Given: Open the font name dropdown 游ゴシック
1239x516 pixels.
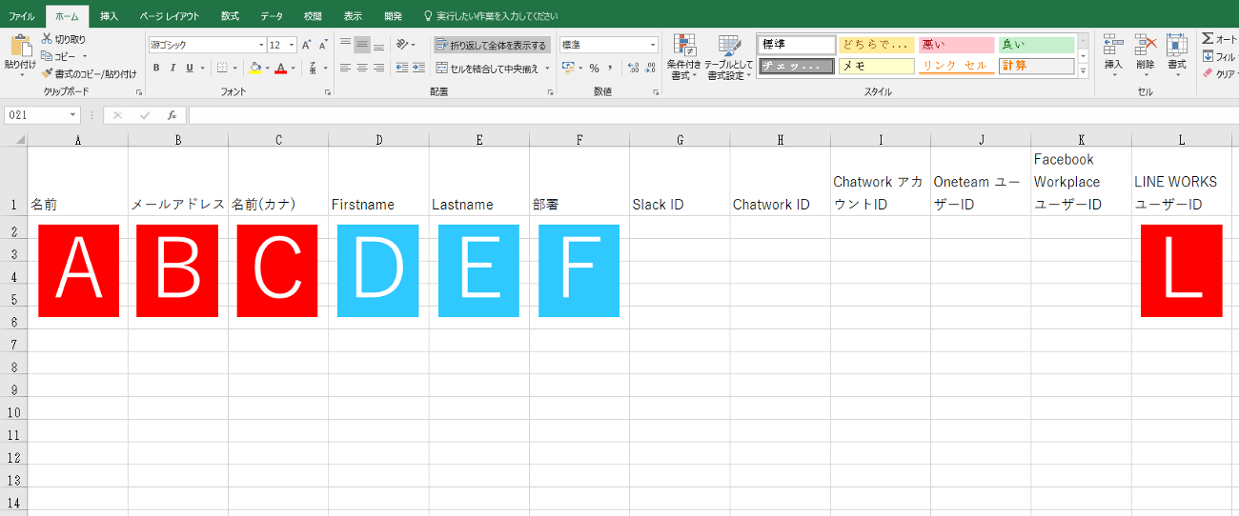Looking at the screenshot, I should tap(261, 45).
